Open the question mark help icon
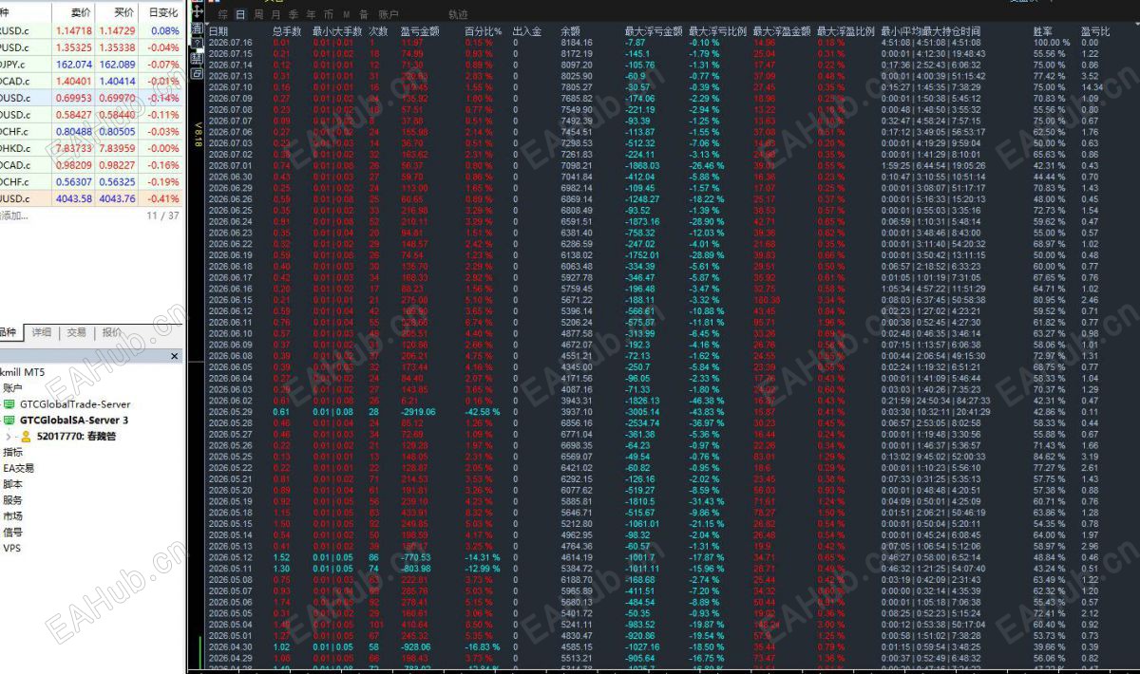Screen dimensions: 1140x674 coord(197,43)
